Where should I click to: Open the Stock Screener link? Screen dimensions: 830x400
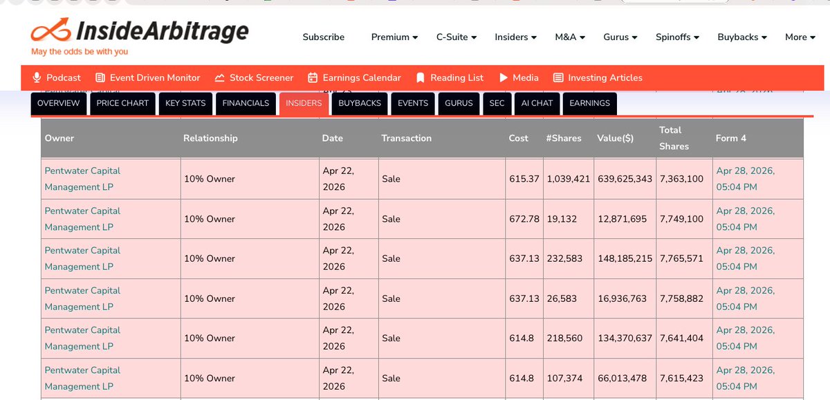pos(261,77)
